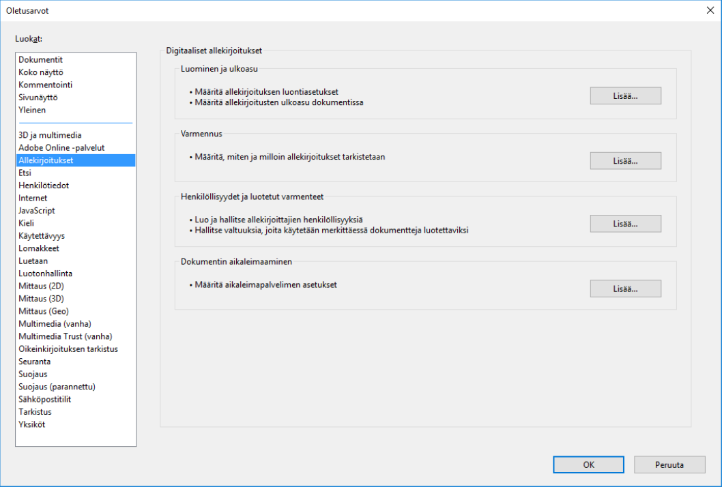Go to Suojaus (parannettu) settings
Image resolution: width=722 pixels, height=487 pixels.
coord(57,387)
